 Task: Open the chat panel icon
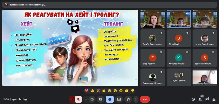tap(207, 99)
